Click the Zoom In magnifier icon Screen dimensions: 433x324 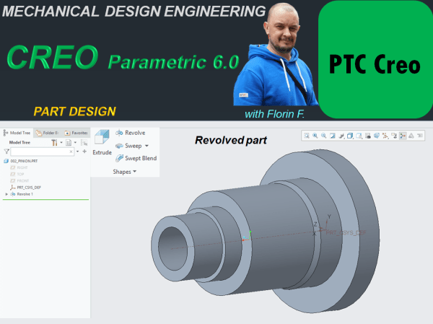(315, 135)
